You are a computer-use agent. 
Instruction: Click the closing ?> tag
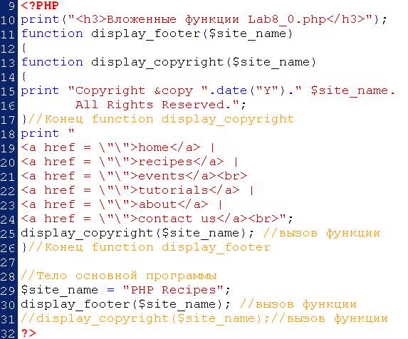point(28,333)
